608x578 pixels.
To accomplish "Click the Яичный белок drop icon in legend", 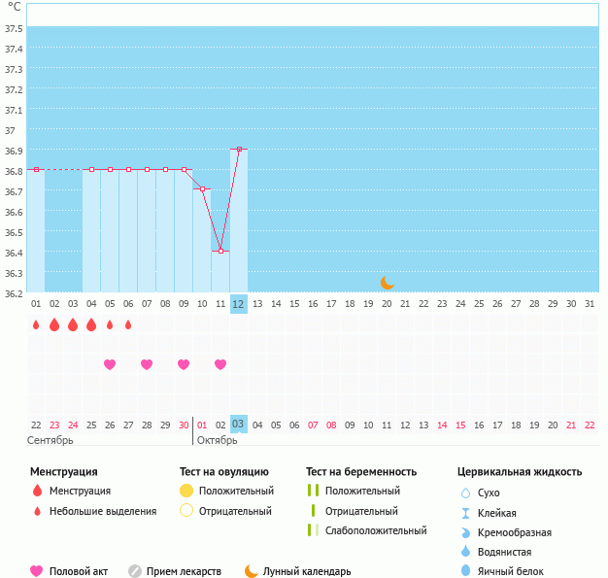I will 465,571.
